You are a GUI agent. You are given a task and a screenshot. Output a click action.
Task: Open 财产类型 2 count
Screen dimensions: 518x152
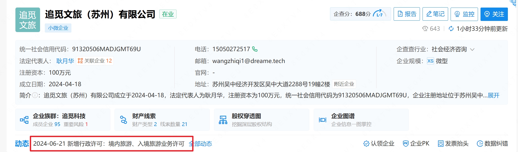145,124
